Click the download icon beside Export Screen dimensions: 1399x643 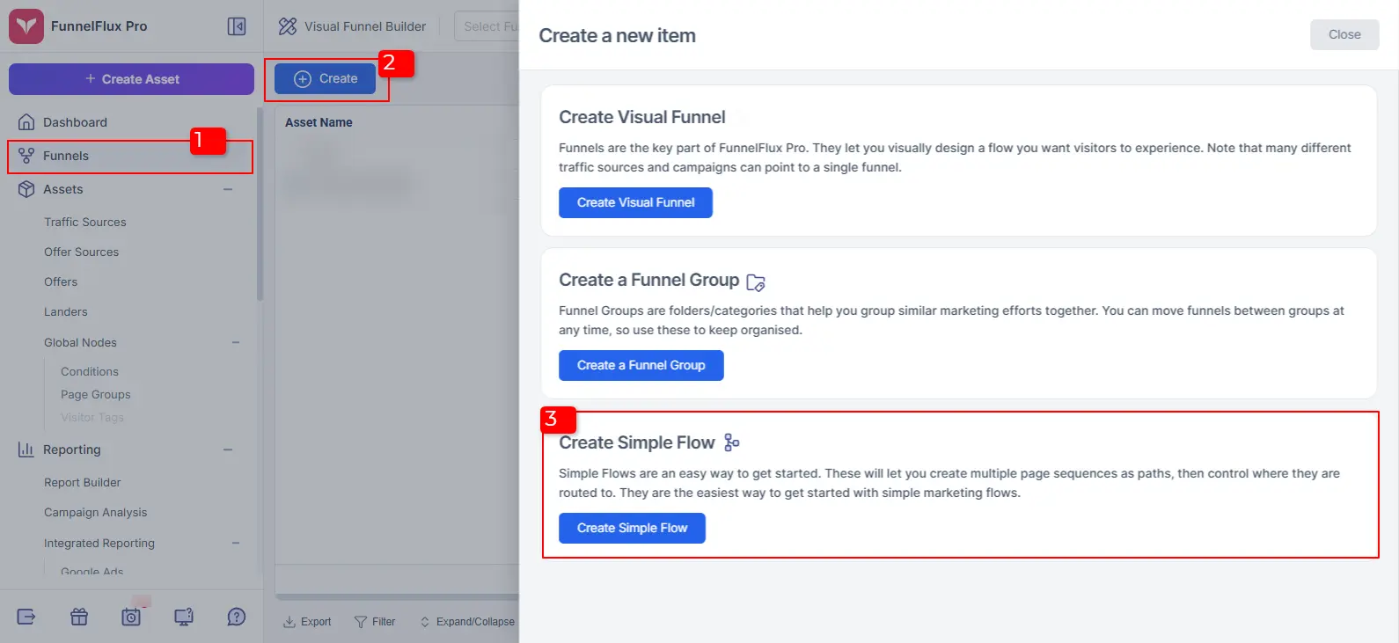(289, 622)
